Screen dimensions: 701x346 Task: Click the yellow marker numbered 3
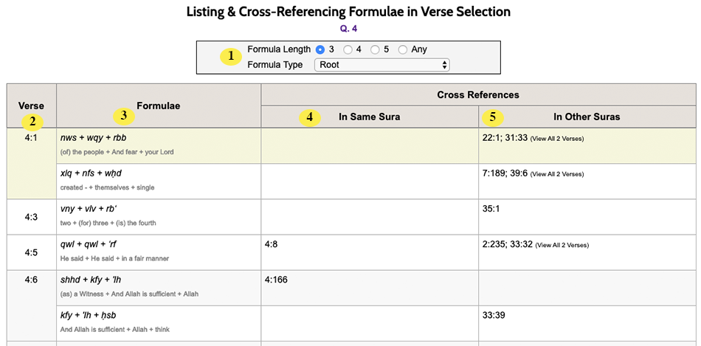pyautogui.click(x=124, y=117)
